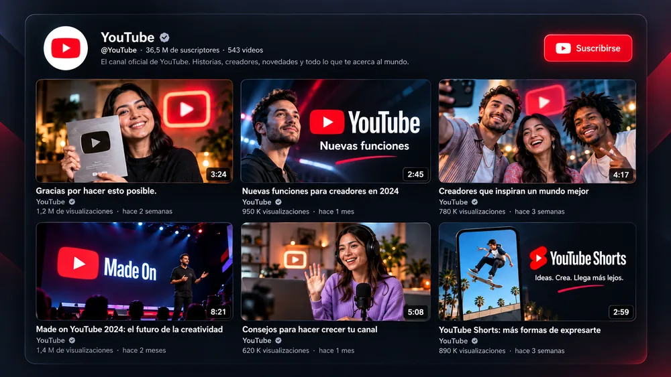Click the YouTube channel name under 'YouTube Shorts: más formas'

coord(453,341)
